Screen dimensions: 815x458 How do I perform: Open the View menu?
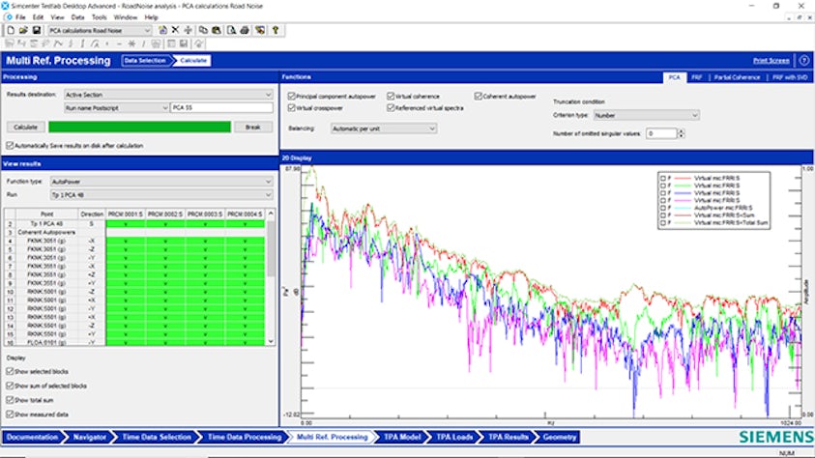57,17
